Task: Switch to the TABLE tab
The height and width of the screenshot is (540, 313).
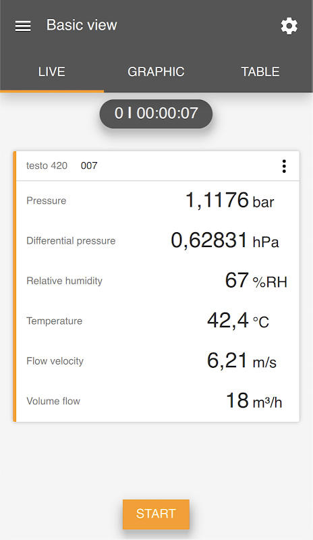Action: pyautogui.click(x=260, y=72)
